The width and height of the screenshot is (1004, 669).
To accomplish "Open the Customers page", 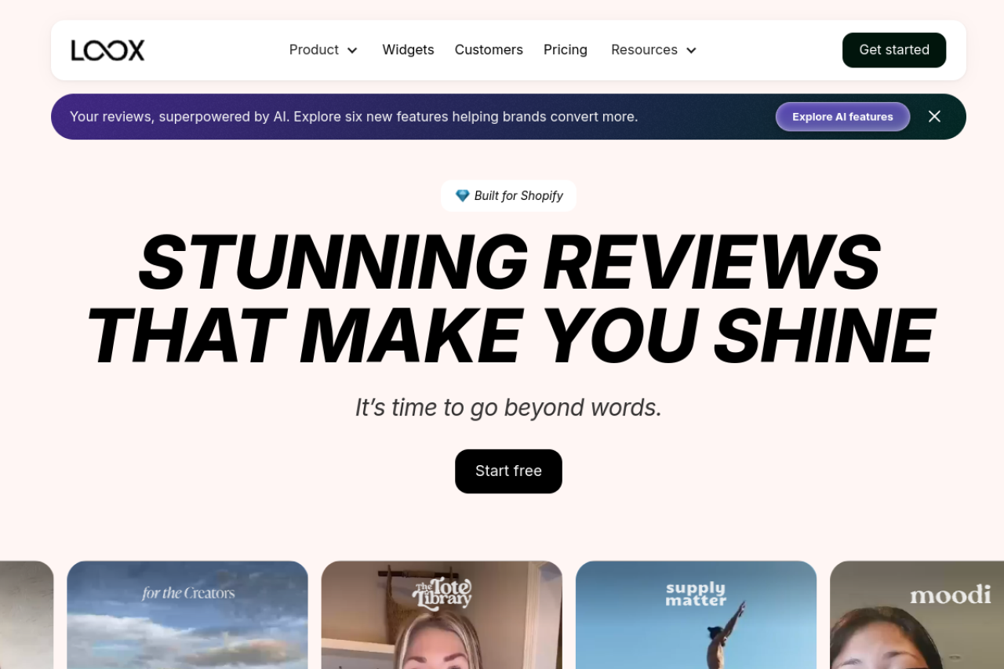I will (x=489, y=50).
